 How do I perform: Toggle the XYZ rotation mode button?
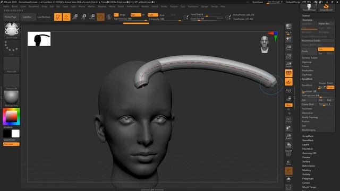click(x=288, y=105)
